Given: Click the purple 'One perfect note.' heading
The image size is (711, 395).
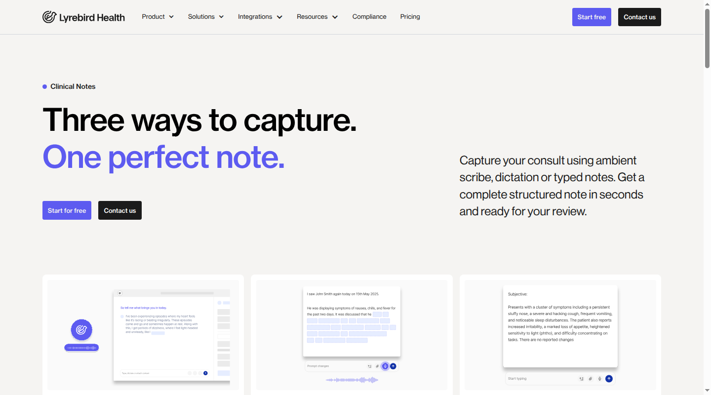Looking at the screenshot, I should click(x=163, y=157).
